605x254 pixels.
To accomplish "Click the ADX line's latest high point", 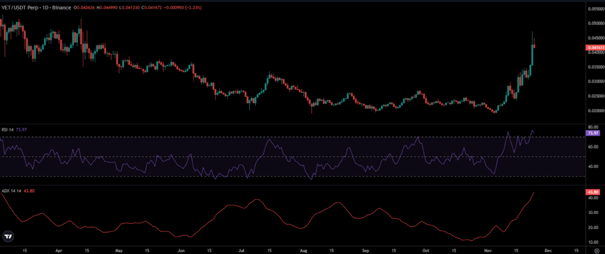I will click(x=534, y=192).
